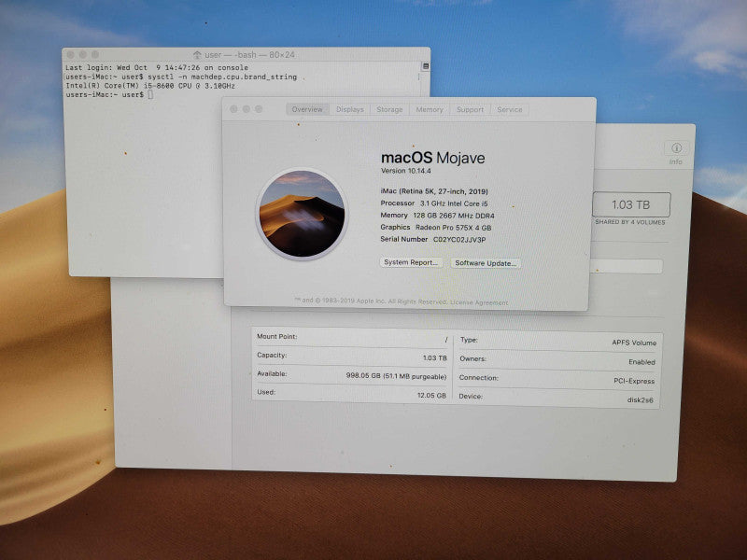Click the 'PCI-Express' connection value

[634, 381]
